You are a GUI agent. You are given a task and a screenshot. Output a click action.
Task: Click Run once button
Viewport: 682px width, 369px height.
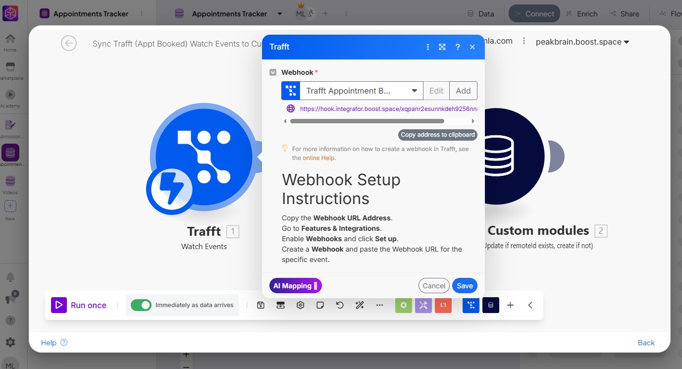[79, 305]
